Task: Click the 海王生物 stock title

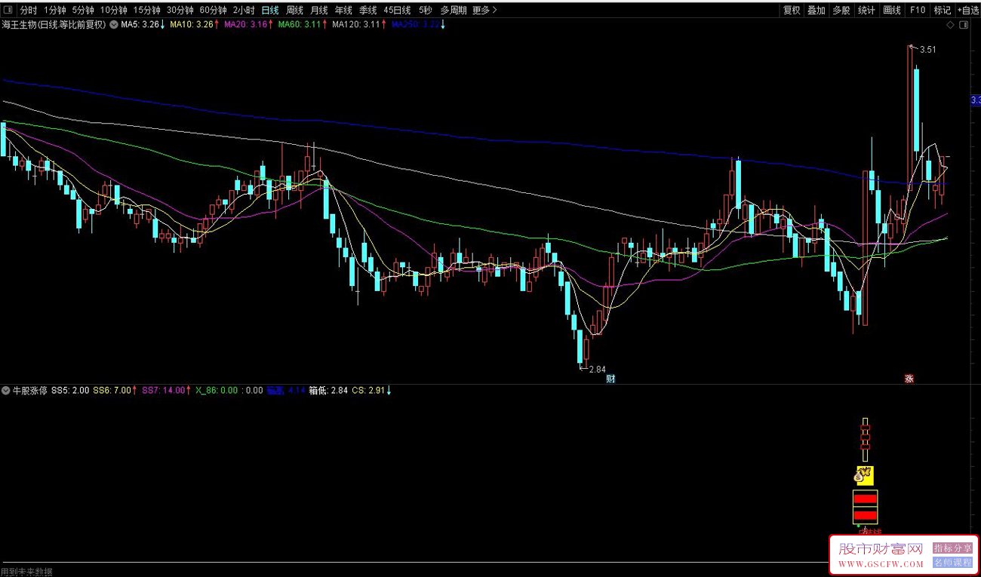Action: click(x=54, y=25)
